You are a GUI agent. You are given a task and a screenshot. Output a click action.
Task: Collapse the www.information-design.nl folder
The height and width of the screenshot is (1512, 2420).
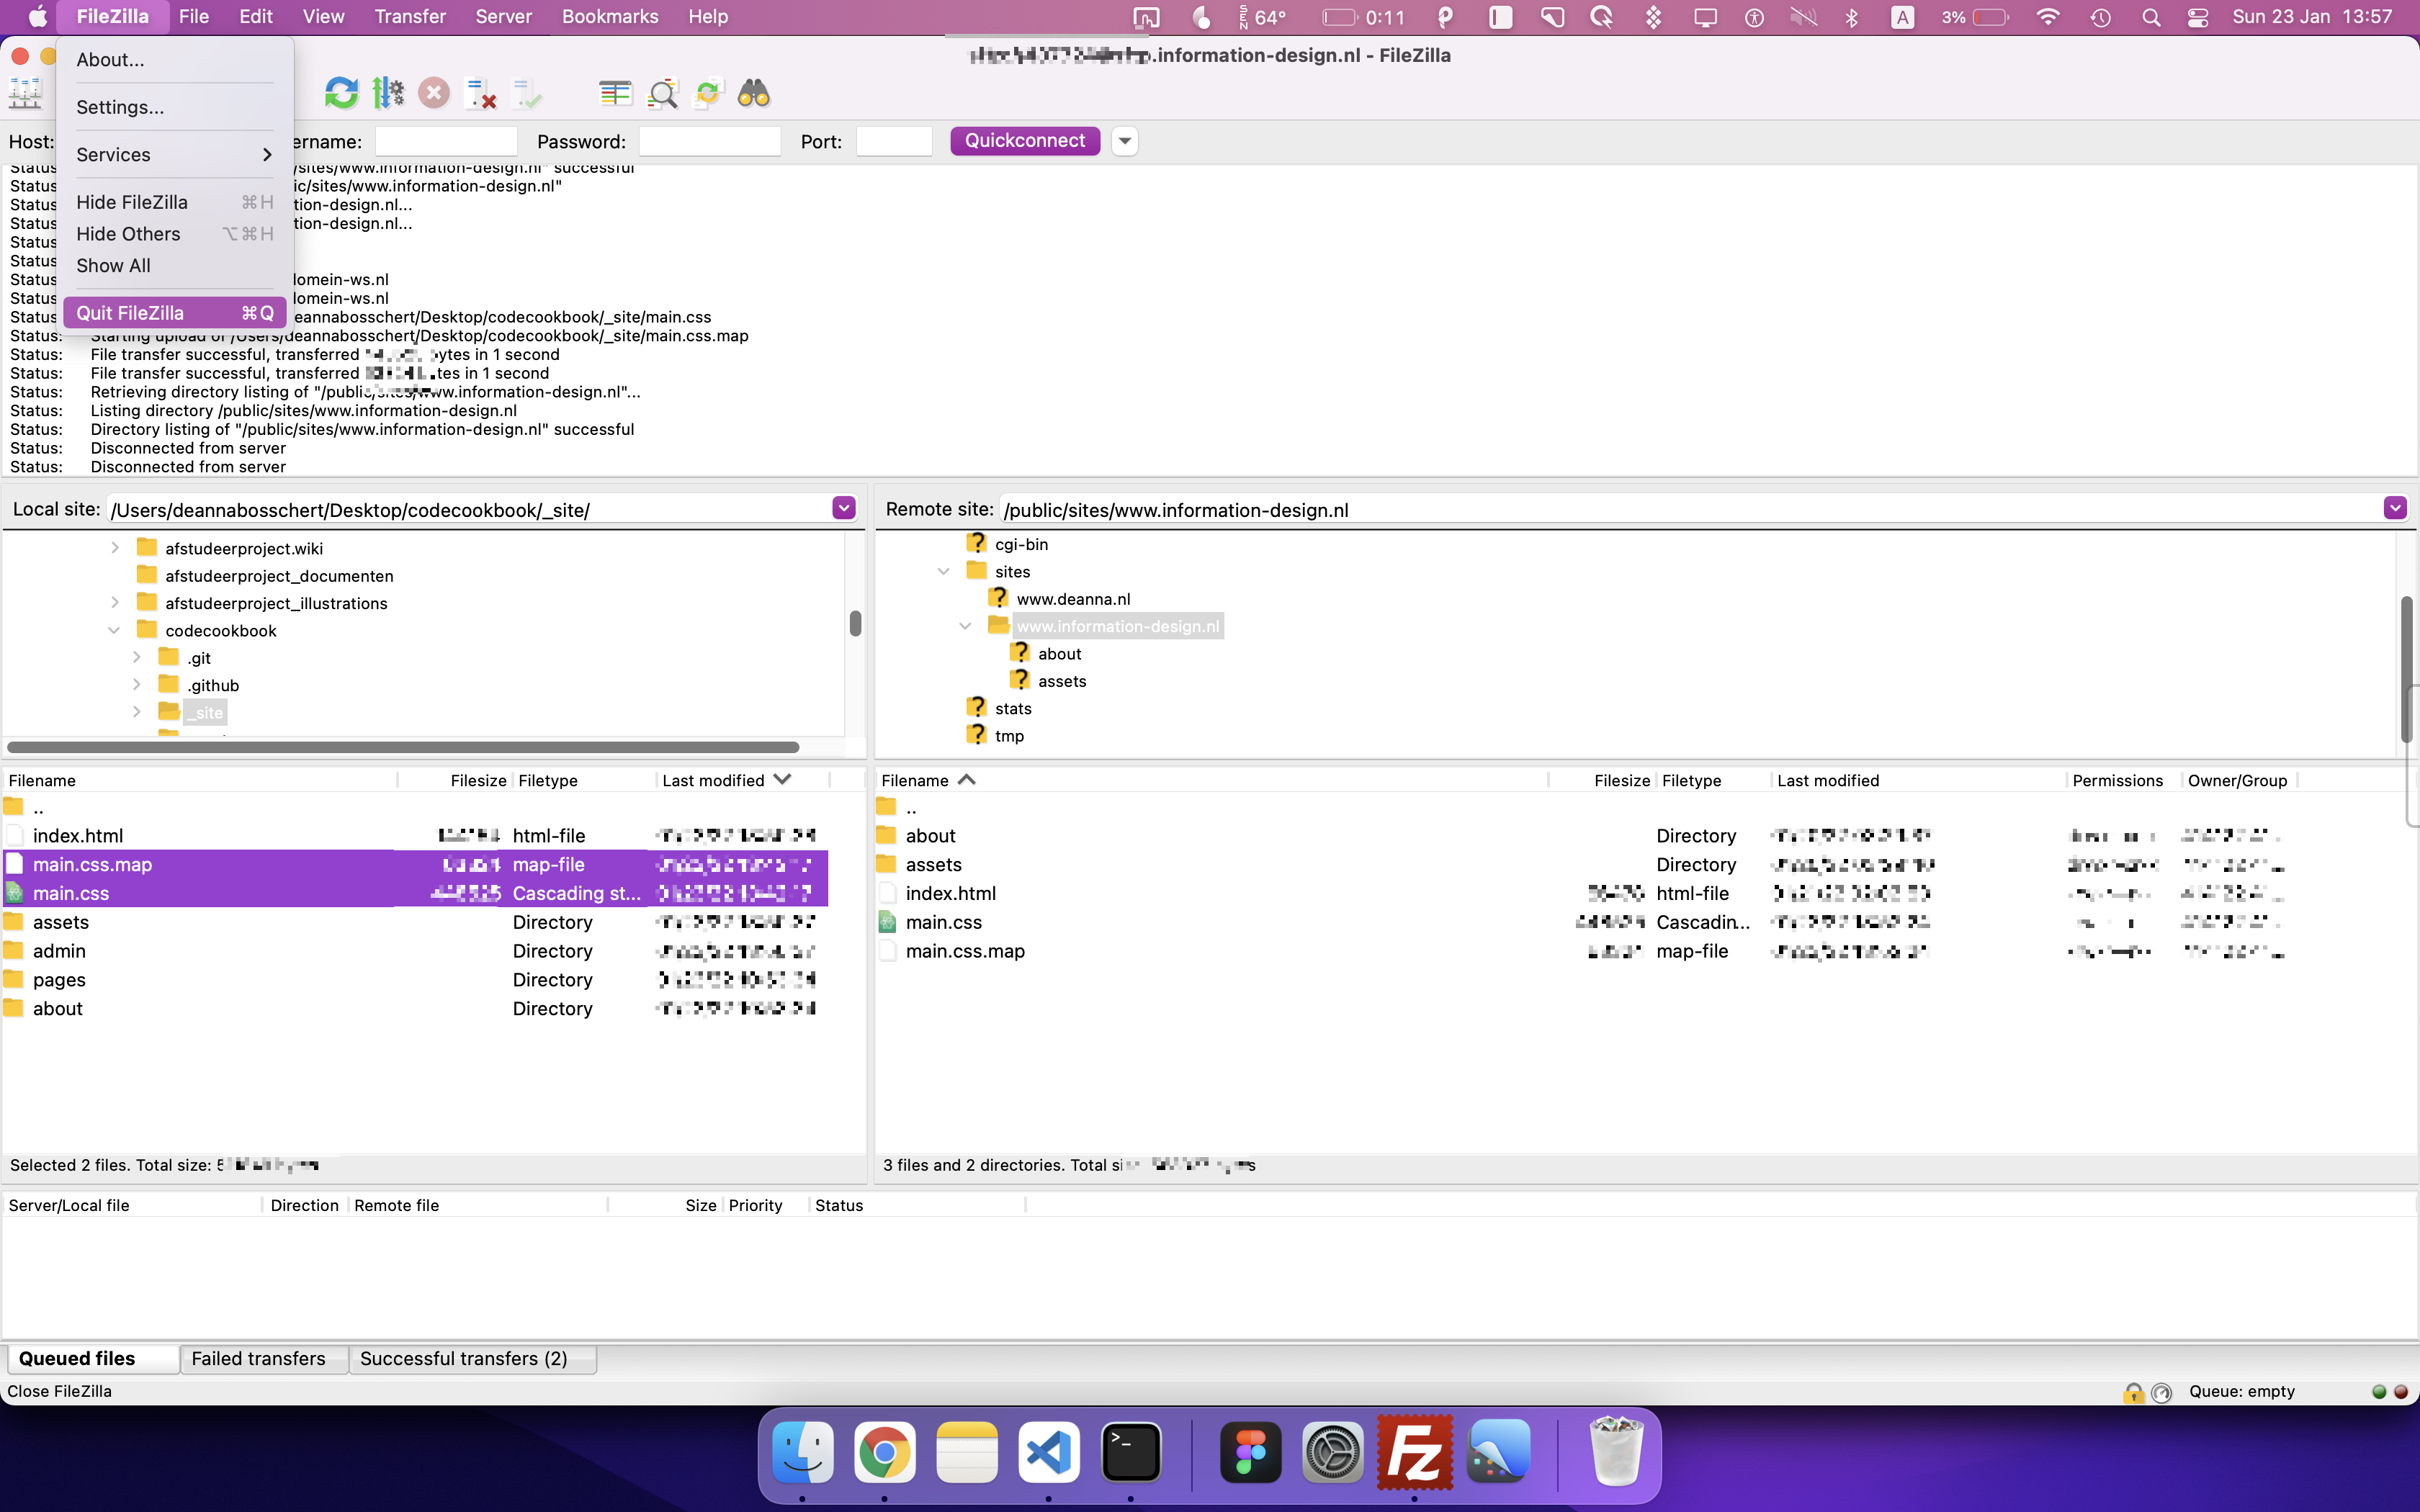[965, 626]
